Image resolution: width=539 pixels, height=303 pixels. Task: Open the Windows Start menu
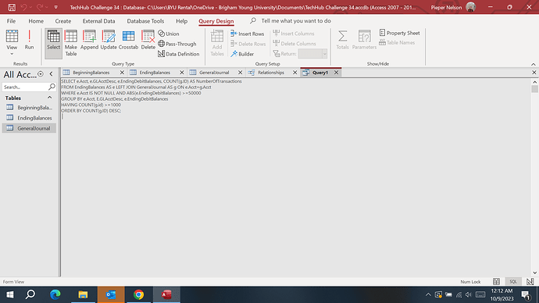click(x=10, y=294)
